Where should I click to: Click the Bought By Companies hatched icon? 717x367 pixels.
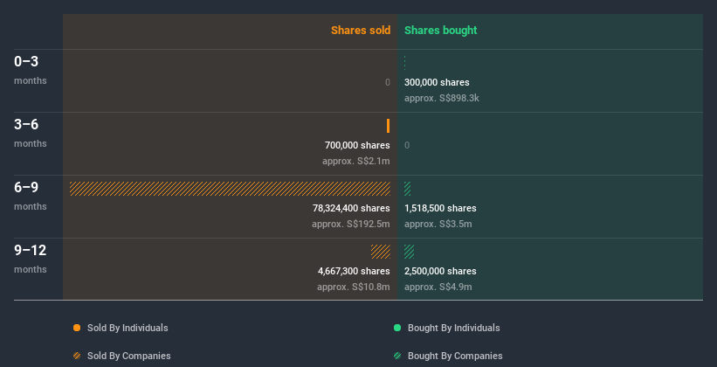point(397,356)
